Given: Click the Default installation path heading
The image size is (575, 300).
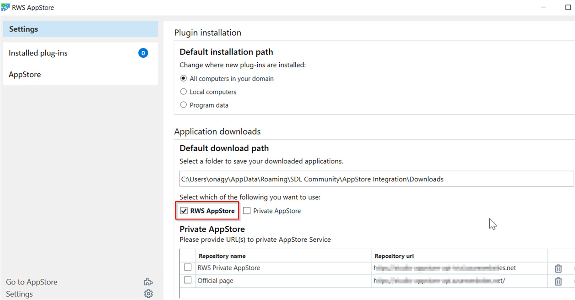Looking at the screenshot, I should (x=226, y=52).
